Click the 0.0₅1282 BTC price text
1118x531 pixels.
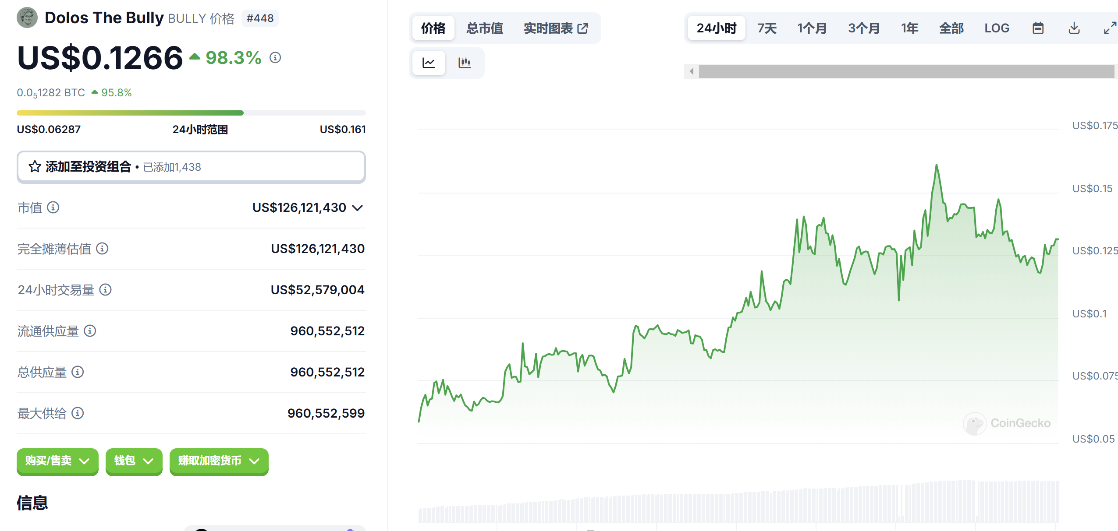click(x=51, y=93)
